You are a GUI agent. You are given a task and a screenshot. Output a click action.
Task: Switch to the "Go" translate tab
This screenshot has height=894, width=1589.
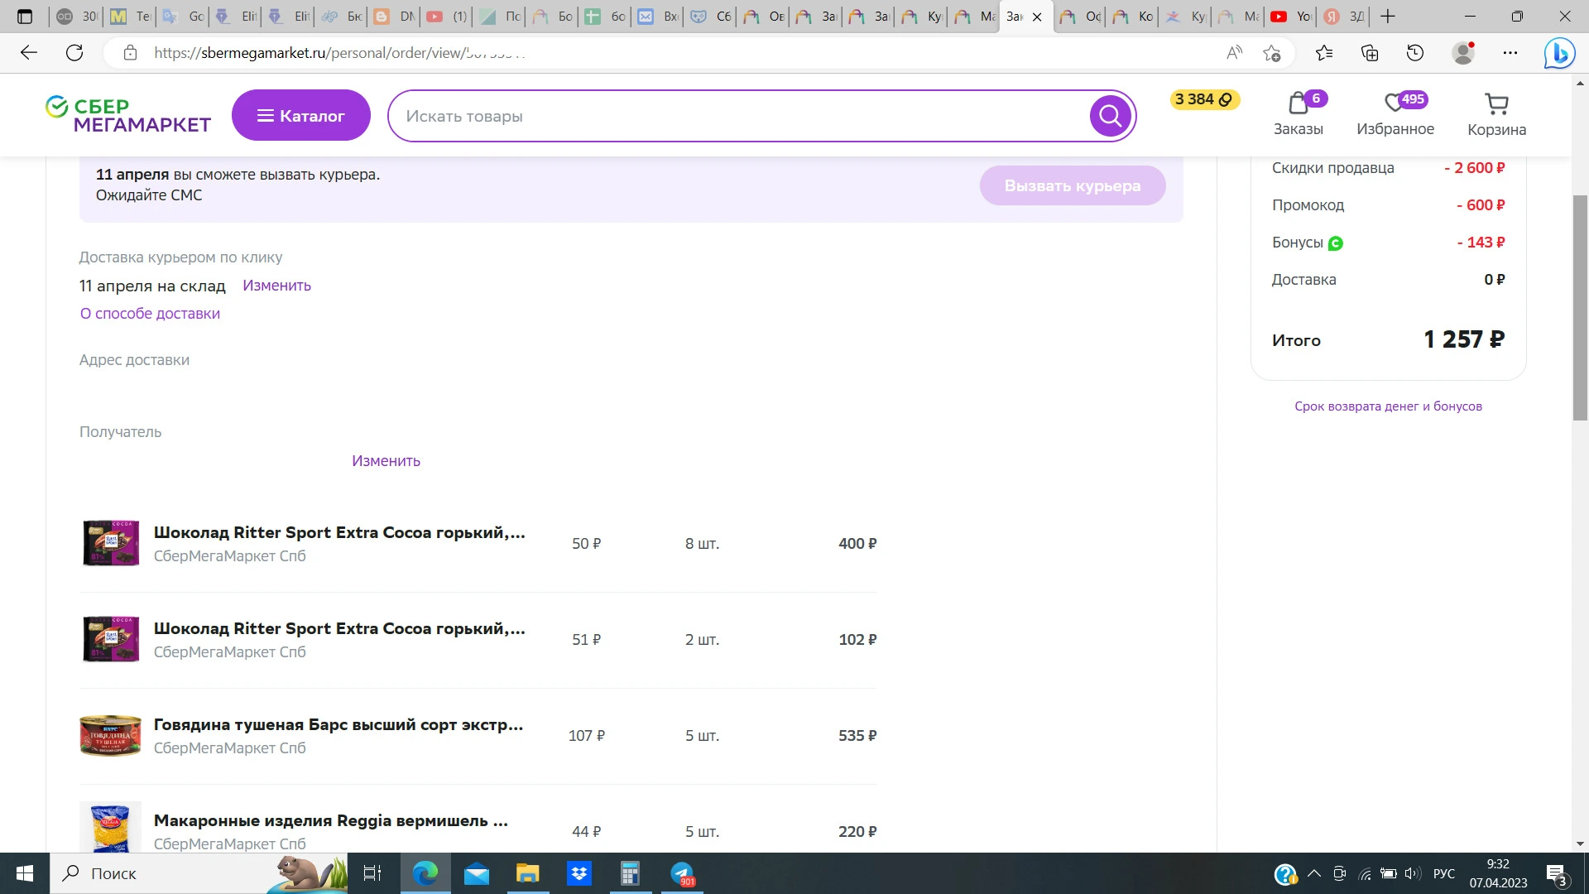click(x=183, y=17)
